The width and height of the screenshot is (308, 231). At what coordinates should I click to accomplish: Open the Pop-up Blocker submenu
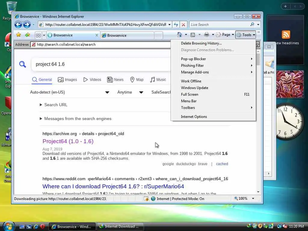(213, 59)
